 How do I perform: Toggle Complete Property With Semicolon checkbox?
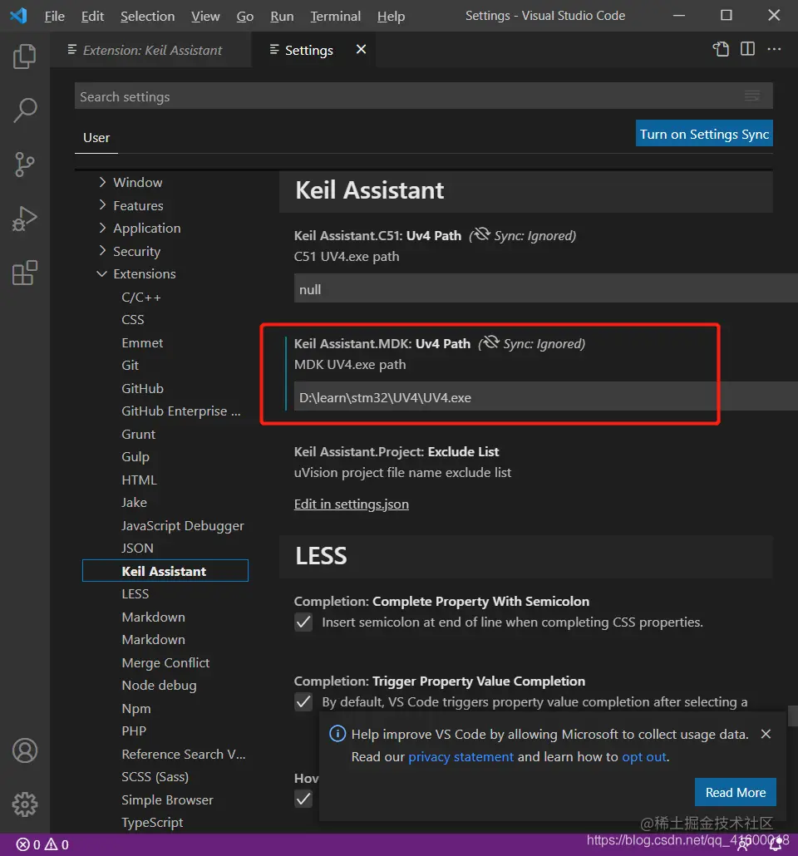[x=303, y=622]
